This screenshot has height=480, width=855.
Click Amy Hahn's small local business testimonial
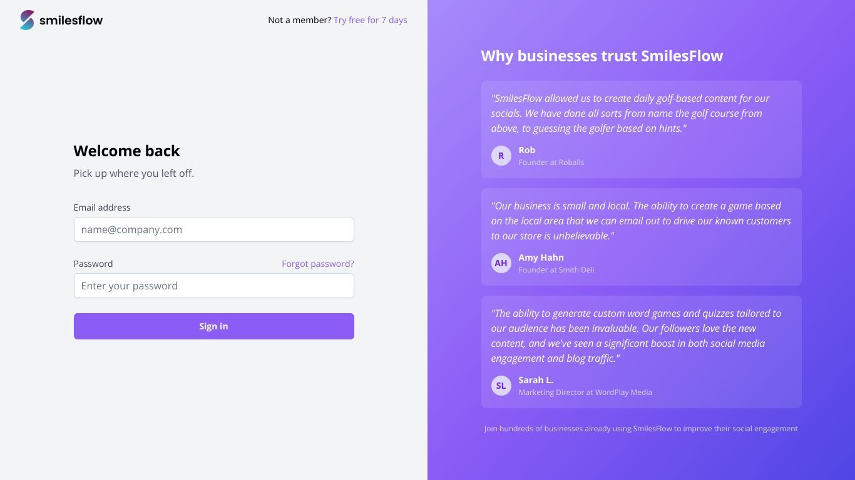641,221
